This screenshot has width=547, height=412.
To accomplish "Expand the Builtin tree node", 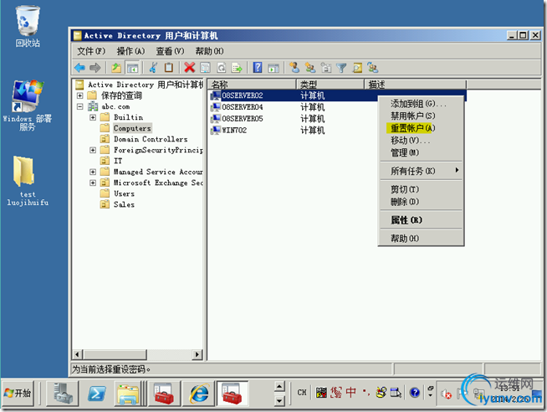I will (x=93, y=117).
